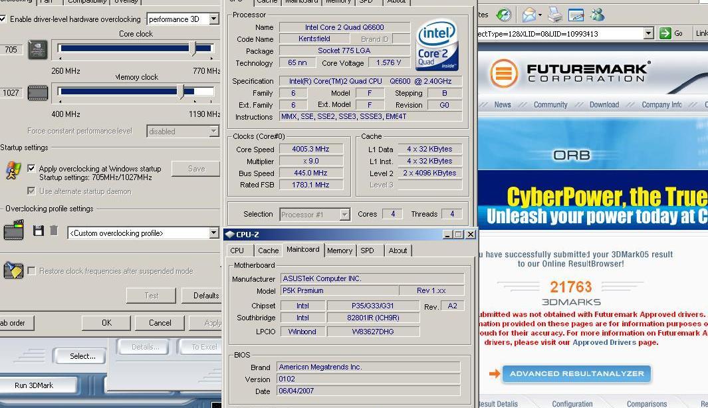Open the Configuration tab on result page
Viewport: 708px width, 408px height.
click(x=572, y=403)
